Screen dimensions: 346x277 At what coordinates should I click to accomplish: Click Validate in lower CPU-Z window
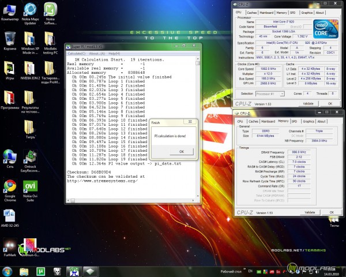click(x=310, y=212)
